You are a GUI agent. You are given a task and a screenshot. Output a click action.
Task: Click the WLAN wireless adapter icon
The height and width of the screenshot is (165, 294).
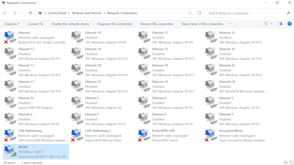click(10, 151)
